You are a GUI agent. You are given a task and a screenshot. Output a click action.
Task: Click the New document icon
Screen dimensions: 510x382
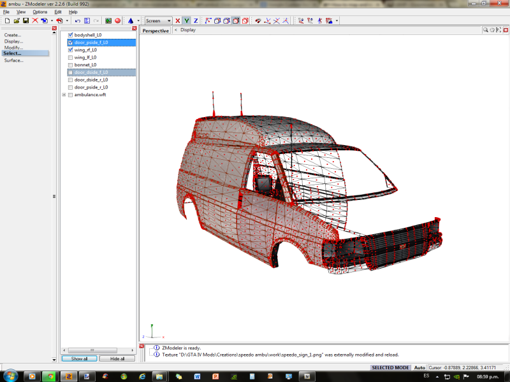[x=6, y=21]
